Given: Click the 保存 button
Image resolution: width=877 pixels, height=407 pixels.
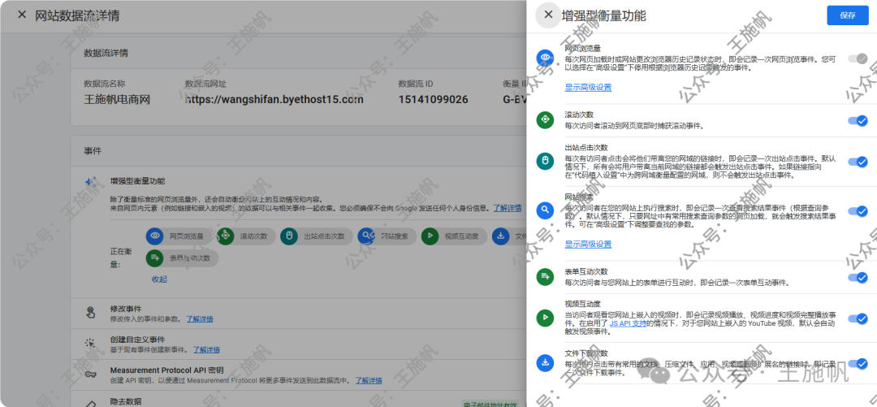Looking at the screenshot, I should click(847, 15).
